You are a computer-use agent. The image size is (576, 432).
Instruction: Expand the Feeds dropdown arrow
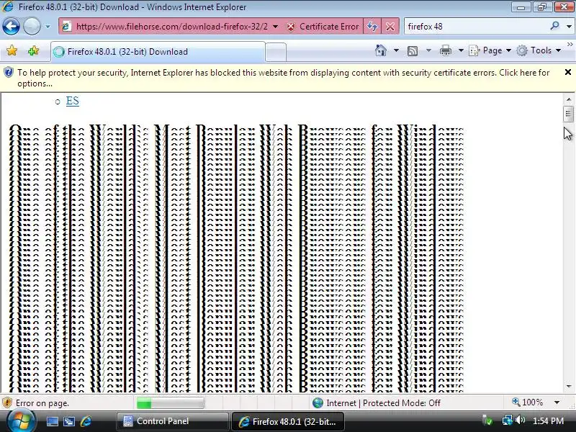[428, 50]
